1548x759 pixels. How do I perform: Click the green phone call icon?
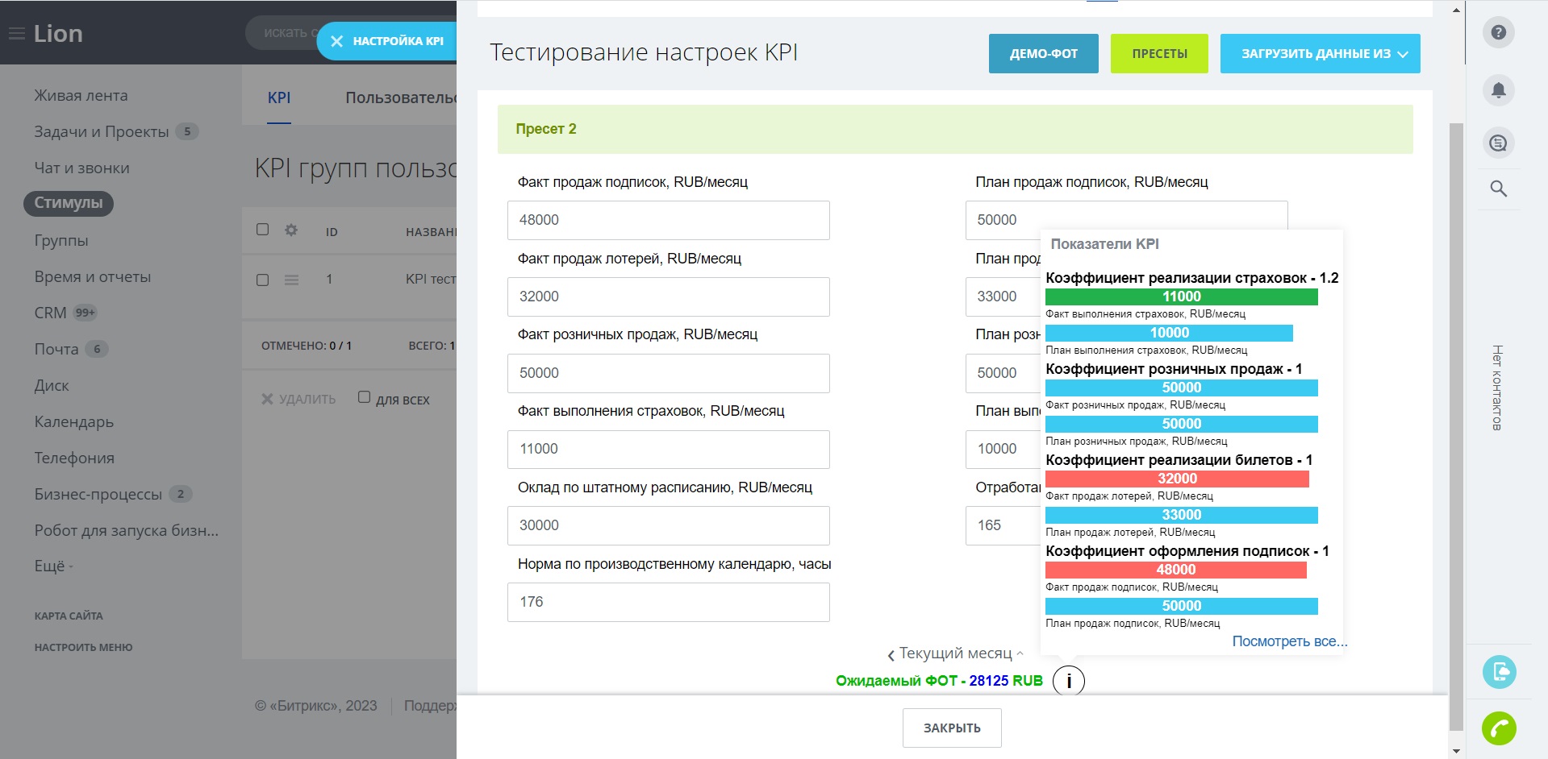(1498, 728)
